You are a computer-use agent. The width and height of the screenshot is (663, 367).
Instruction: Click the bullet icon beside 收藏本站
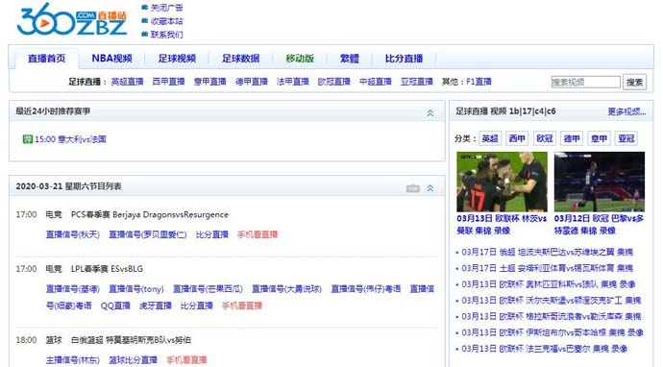[144, 21]
